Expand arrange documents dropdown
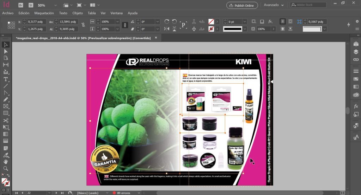Screen dimensions: 361x195 coord(99,5)
